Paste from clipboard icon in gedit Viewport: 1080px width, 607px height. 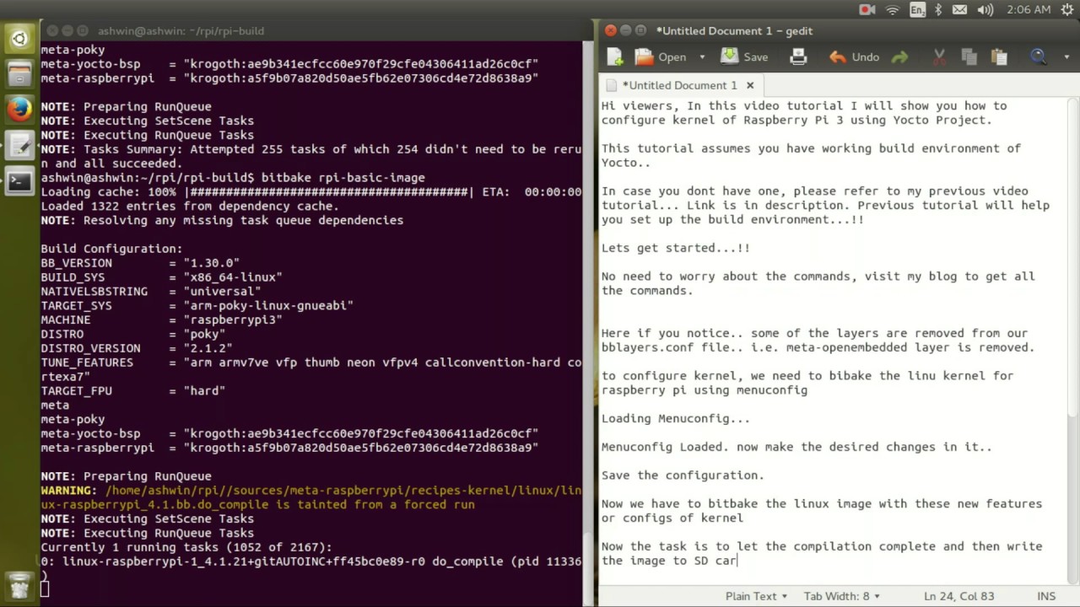pos(999,56)
